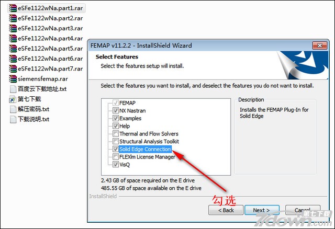Select the FEMAP feature label

pos(127,103)
